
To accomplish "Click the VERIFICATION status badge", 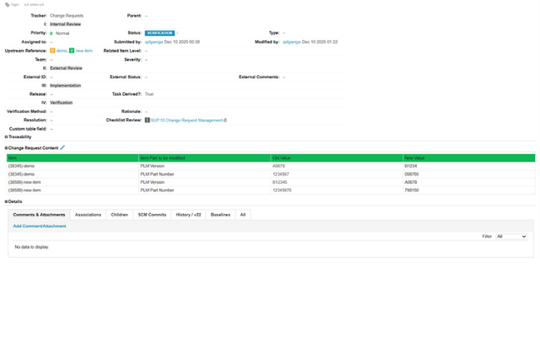I will 159,33.
